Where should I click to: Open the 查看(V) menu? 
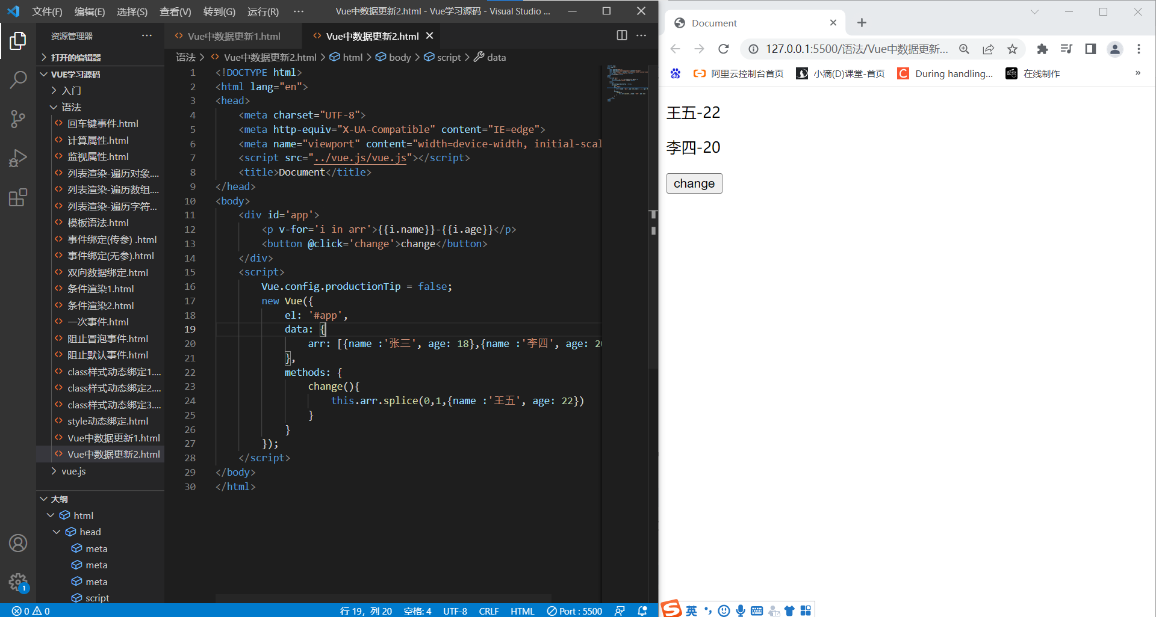click(x=175, y=11)
